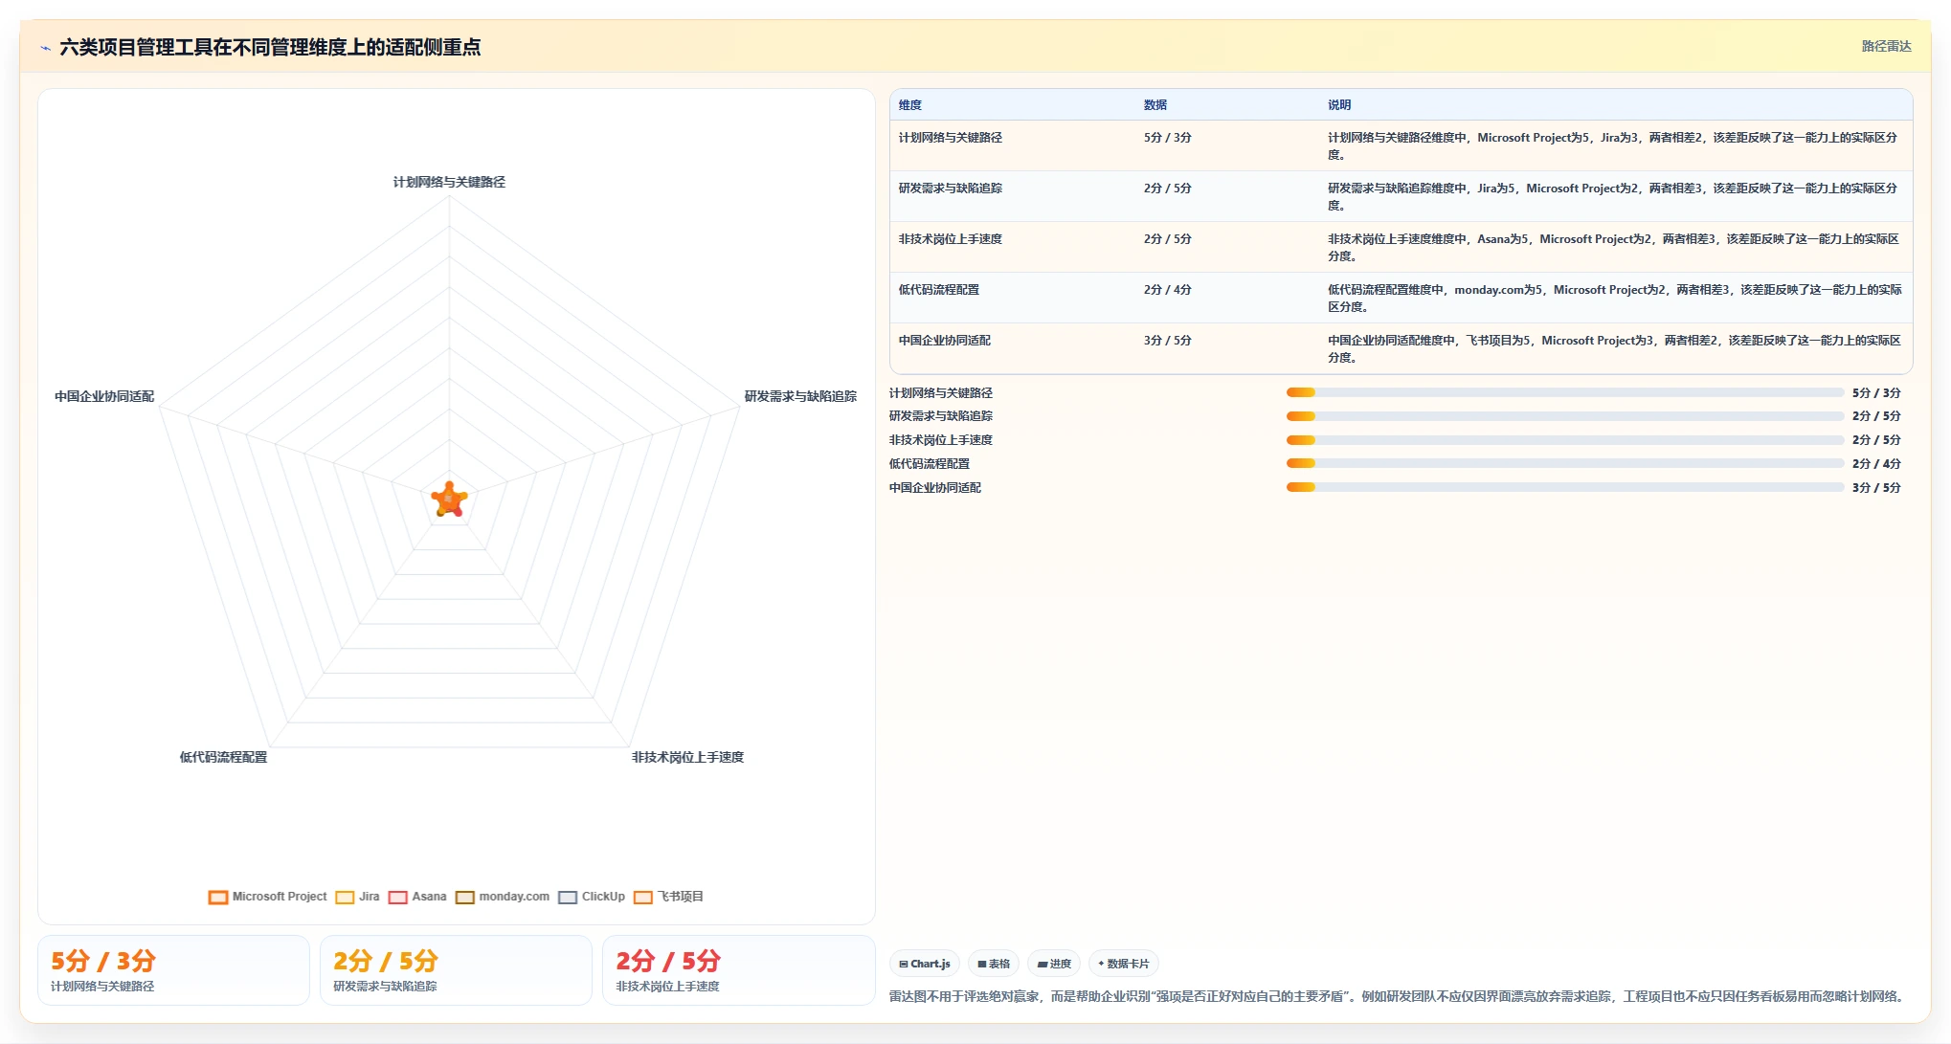
Task: Click description mentioning monday.com为5
Action: click(x=1614, y=299)
